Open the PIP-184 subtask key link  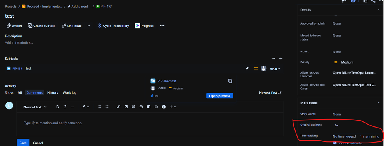click(x=17, y=69)
